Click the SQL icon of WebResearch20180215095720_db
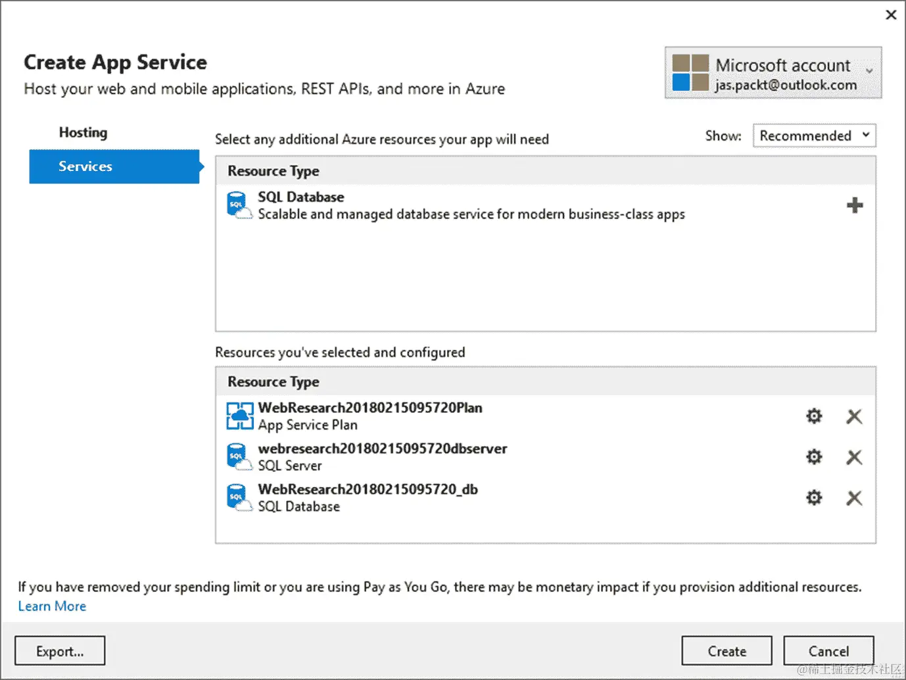This screenshot has height=680, width=906. (239, 497)
